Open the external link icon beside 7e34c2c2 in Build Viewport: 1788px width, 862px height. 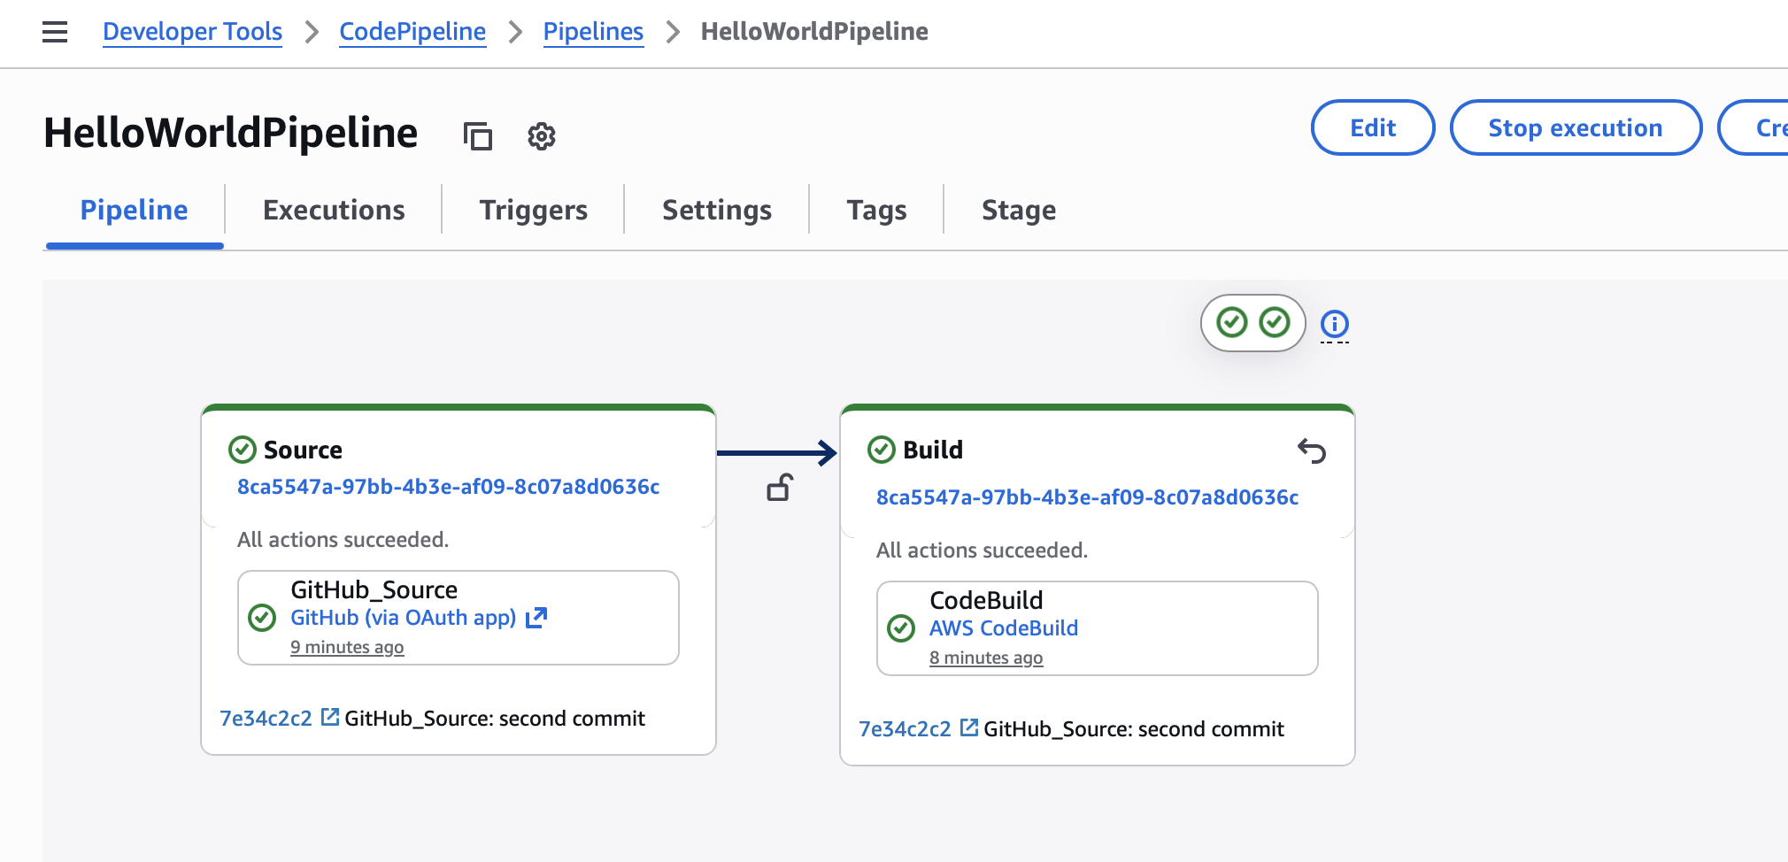(969, 727)
